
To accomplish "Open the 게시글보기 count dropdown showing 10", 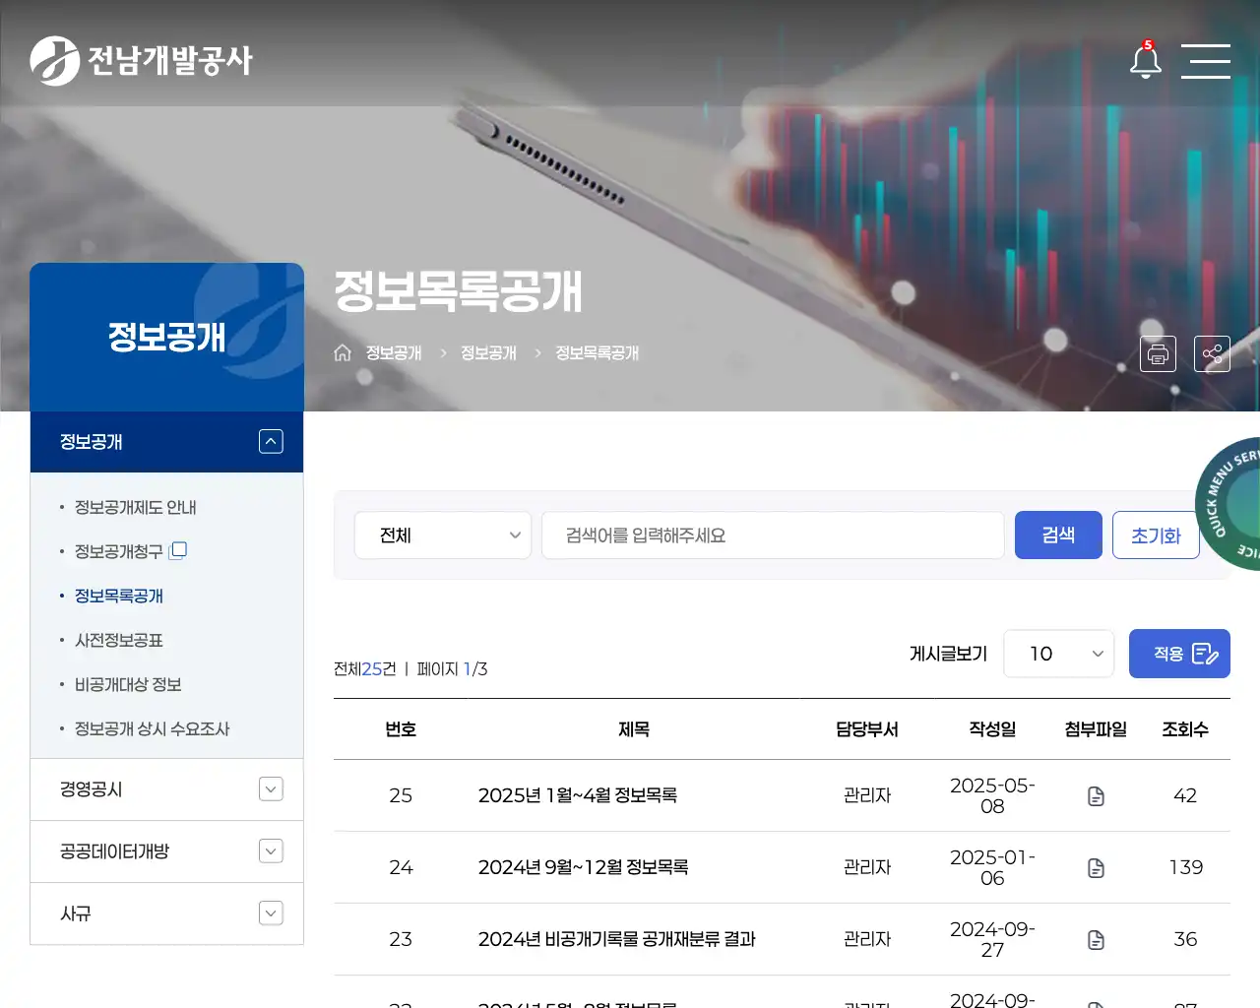I will [1059, 654].
